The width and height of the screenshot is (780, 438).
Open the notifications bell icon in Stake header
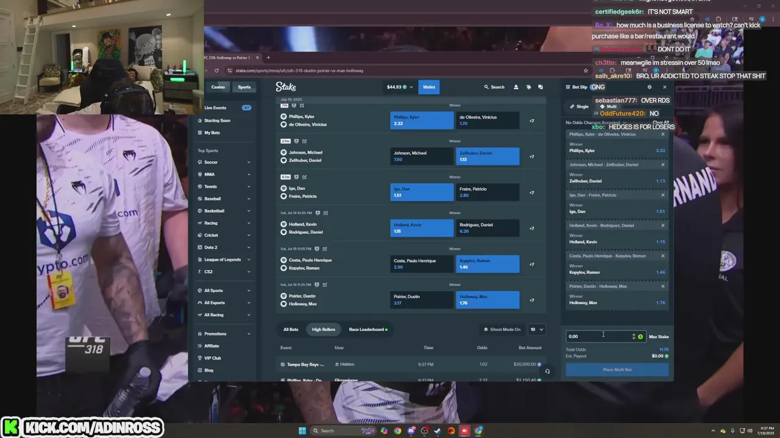(x=528, y=87)
